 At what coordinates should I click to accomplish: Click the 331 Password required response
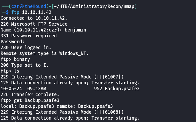29,36
